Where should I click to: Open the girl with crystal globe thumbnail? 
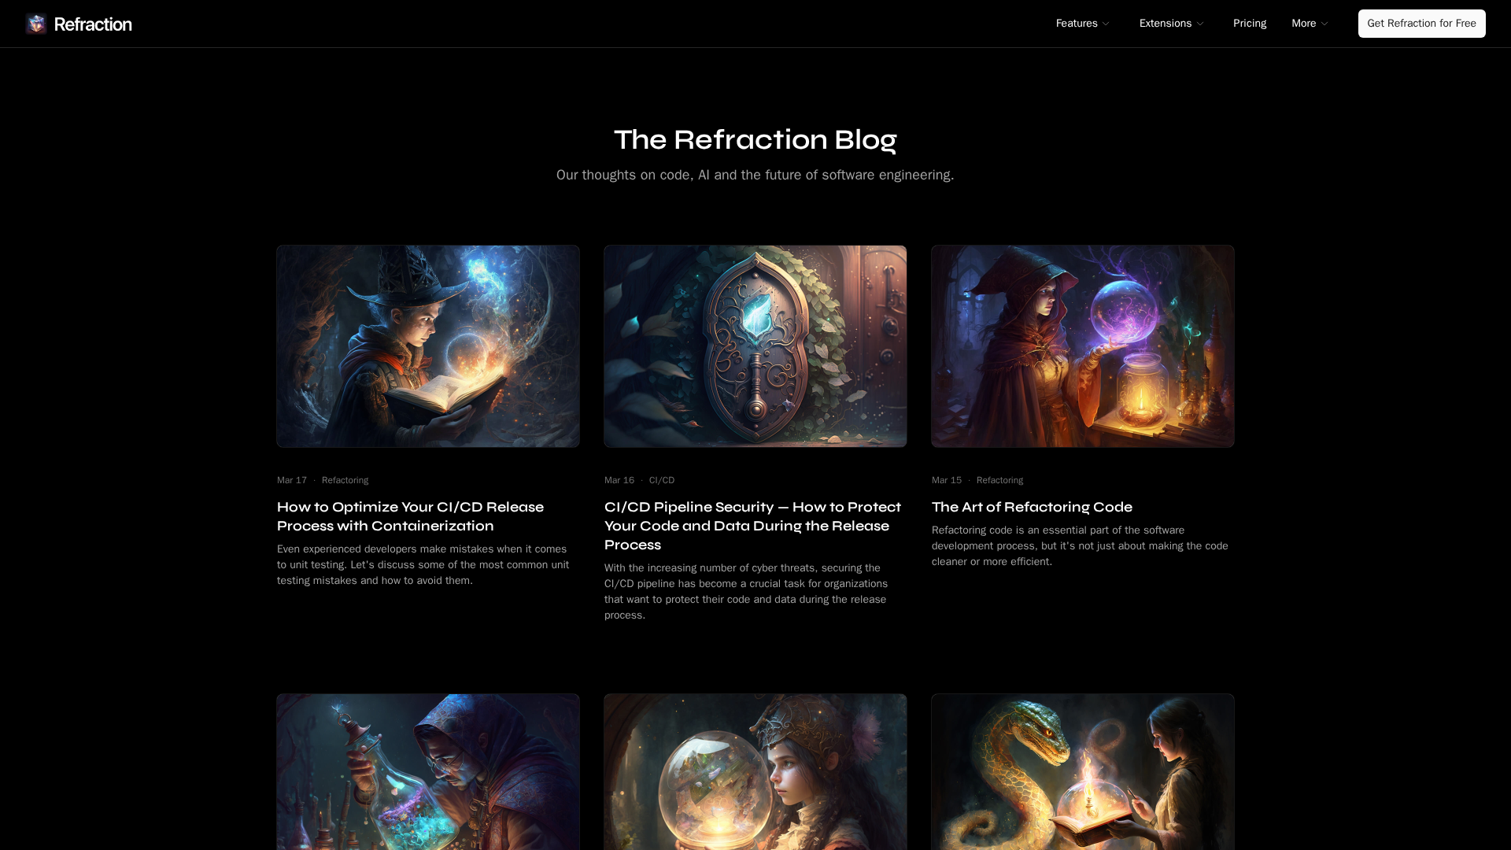[x=755, y=772]
